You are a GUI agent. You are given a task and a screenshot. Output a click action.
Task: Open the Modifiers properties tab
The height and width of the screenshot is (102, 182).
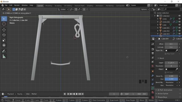point(153,76)
